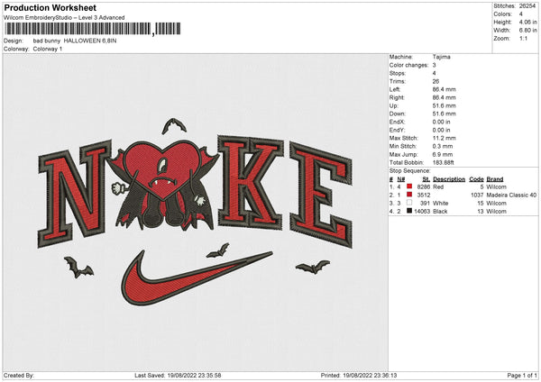Click the N# column header
The width and height of the screenshot is (541, 382).
click(x=401, y=179)
